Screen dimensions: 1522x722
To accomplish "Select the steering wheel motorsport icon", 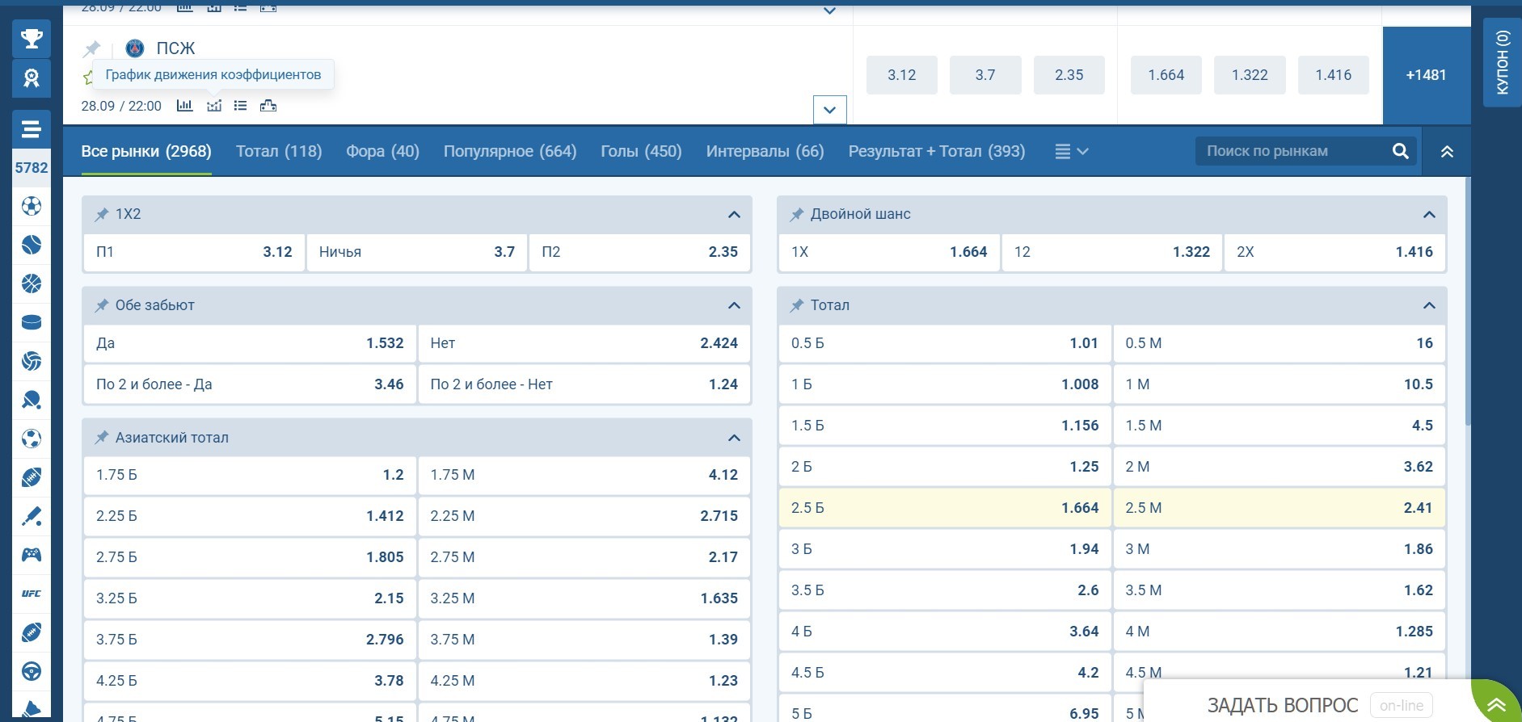I will (x=32, y=671).
